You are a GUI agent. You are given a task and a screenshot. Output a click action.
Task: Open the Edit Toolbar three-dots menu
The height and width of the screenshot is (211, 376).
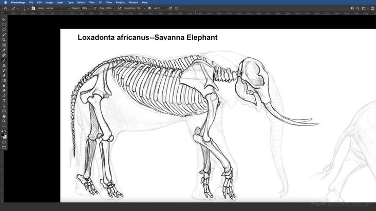4,126
